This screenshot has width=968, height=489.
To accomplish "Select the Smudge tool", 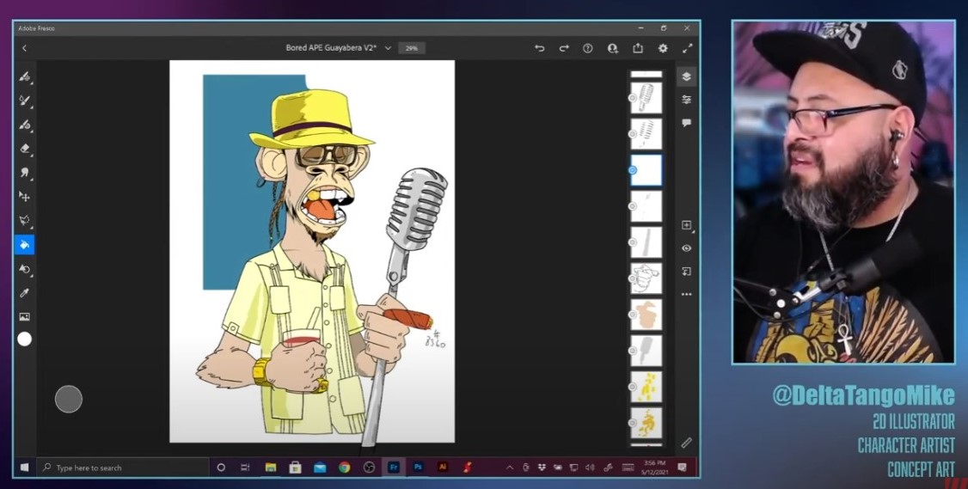I will pos(25,173).
